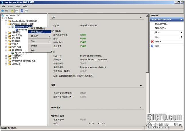185x131 pixels.
Task: Click the Lync window title bar icon
Action: click(x=2, y=2)
